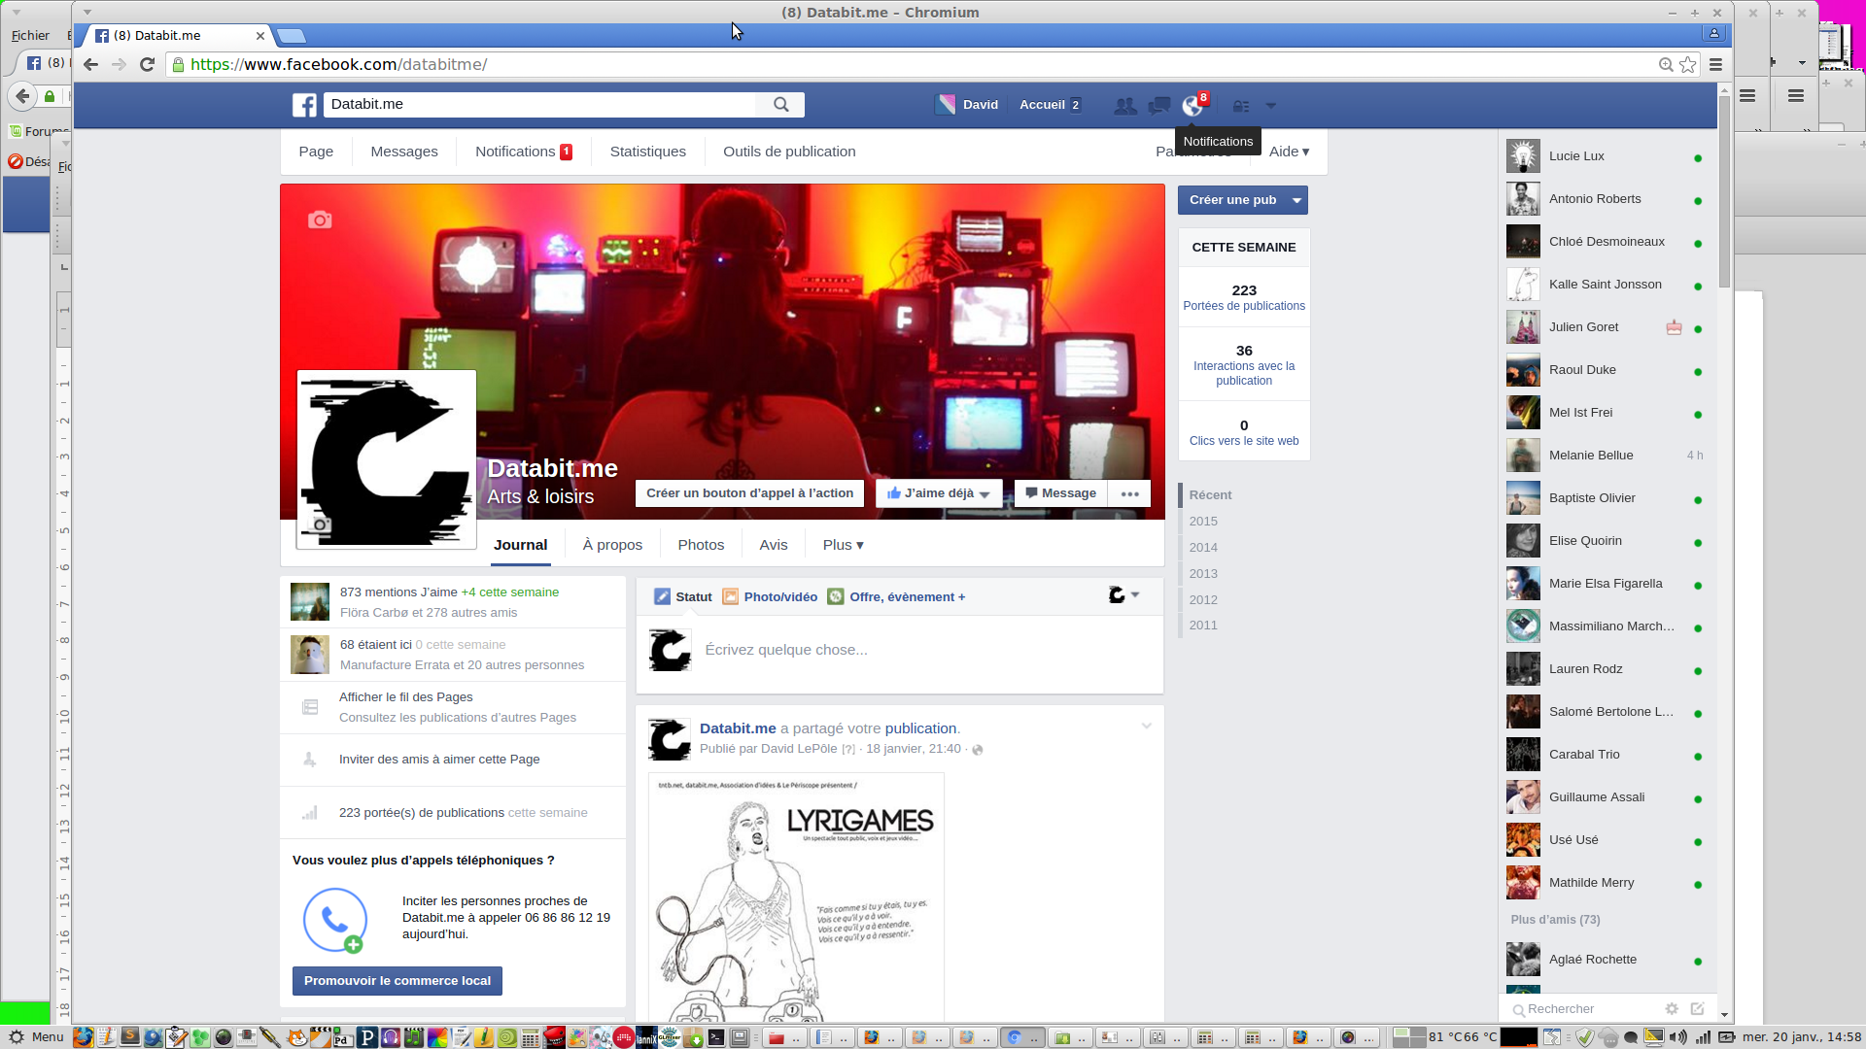1866x1049 pixels.
Task: Open friend requests icon in top bar
Action: click(x=1125, y=106)
